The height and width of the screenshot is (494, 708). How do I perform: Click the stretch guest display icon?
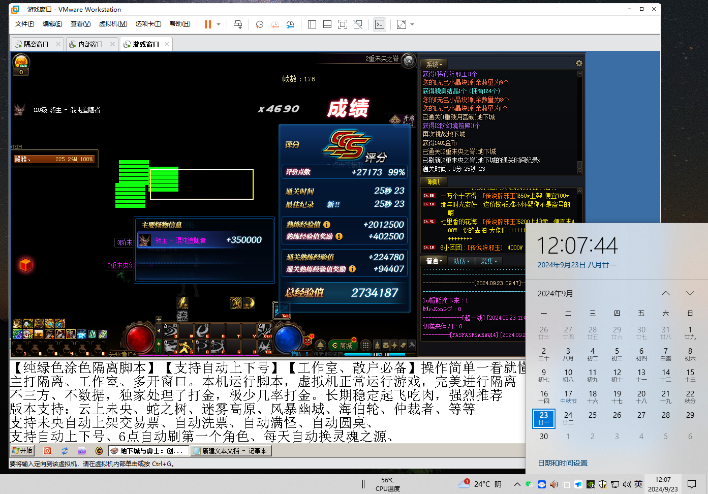(402, 24)
